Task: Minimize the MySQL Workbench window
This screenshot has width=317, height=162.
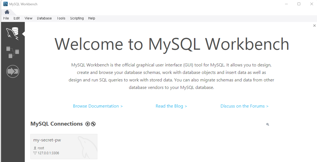Action: tap(286, 4)
